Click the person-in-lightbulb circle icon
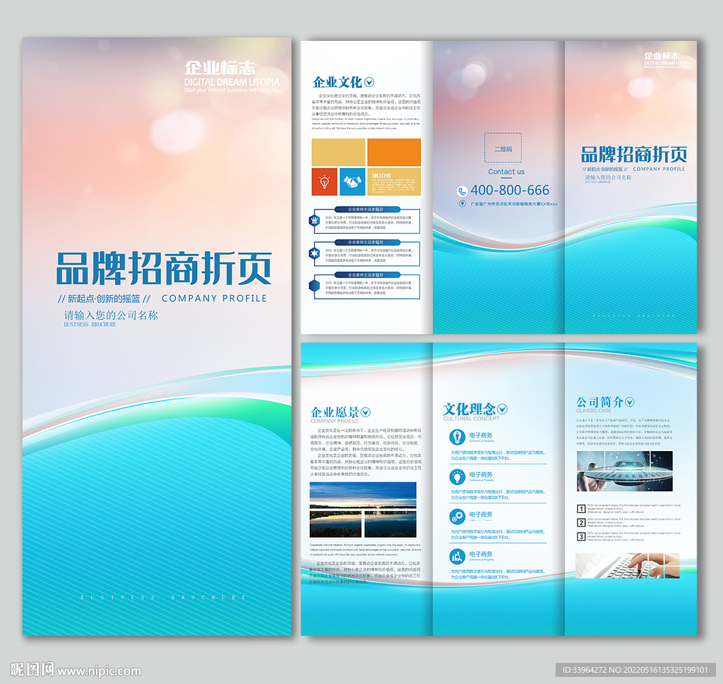723x684 pixels. [457, 437]
